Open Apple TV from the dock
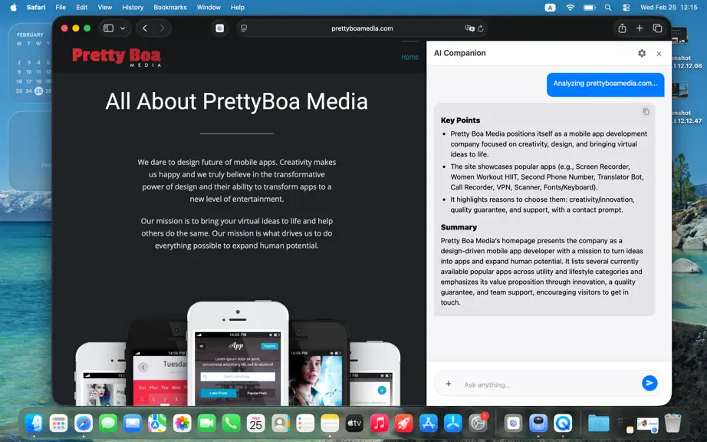 click(354, 423)
